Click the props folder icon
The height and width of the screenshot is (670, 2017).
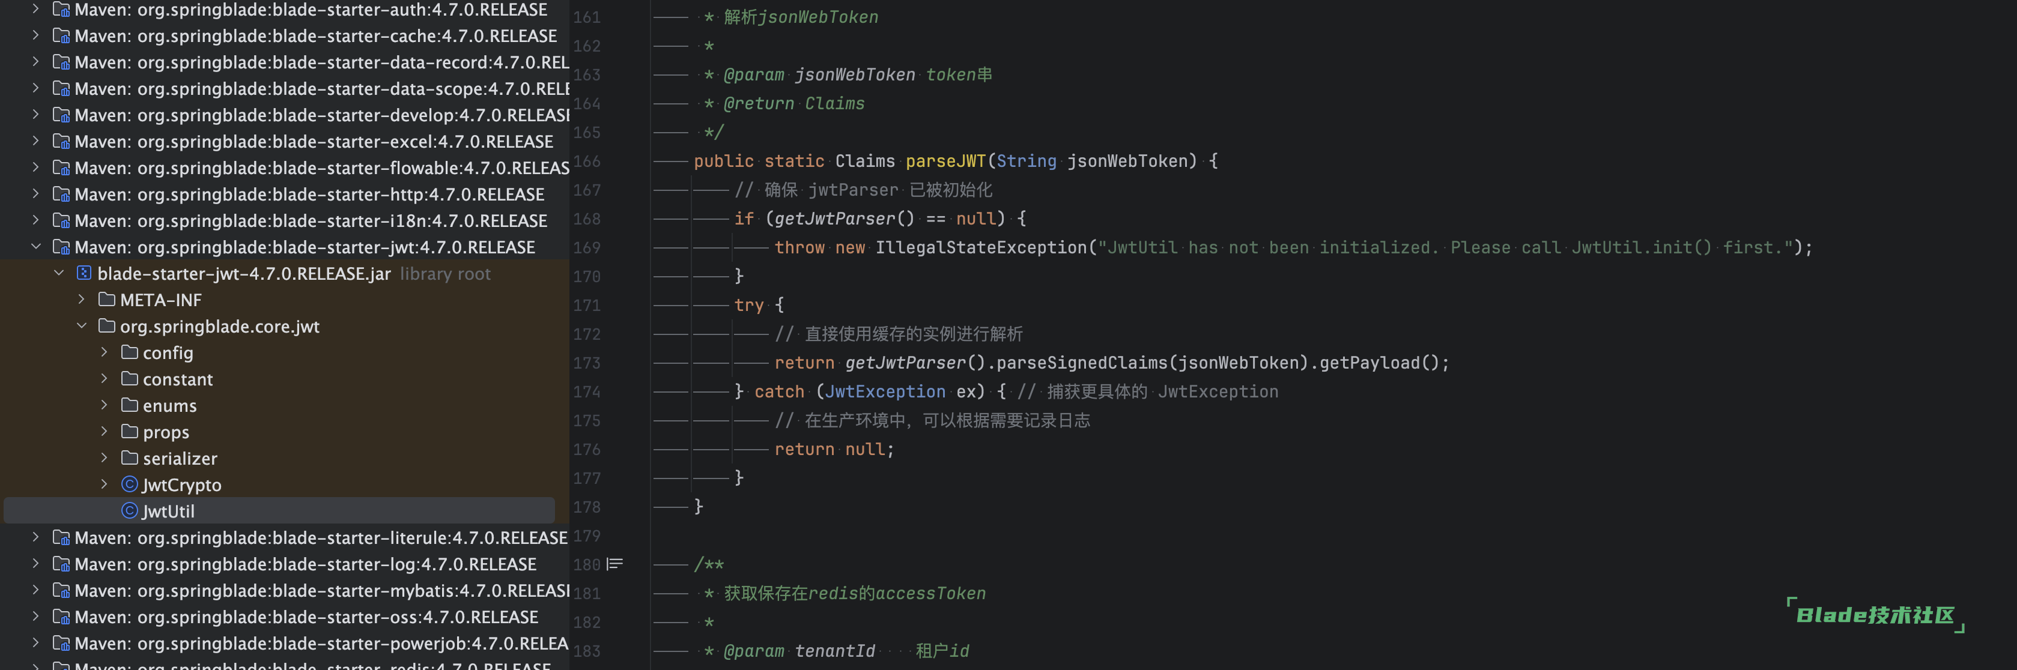point(129,431)
